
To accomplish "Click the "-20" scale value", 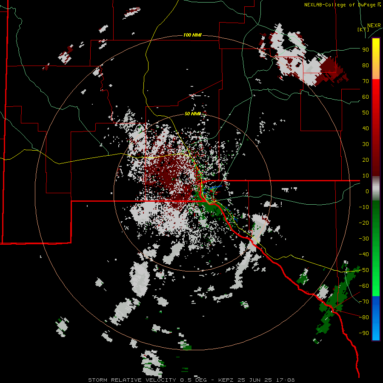I will tap(364, 223).
